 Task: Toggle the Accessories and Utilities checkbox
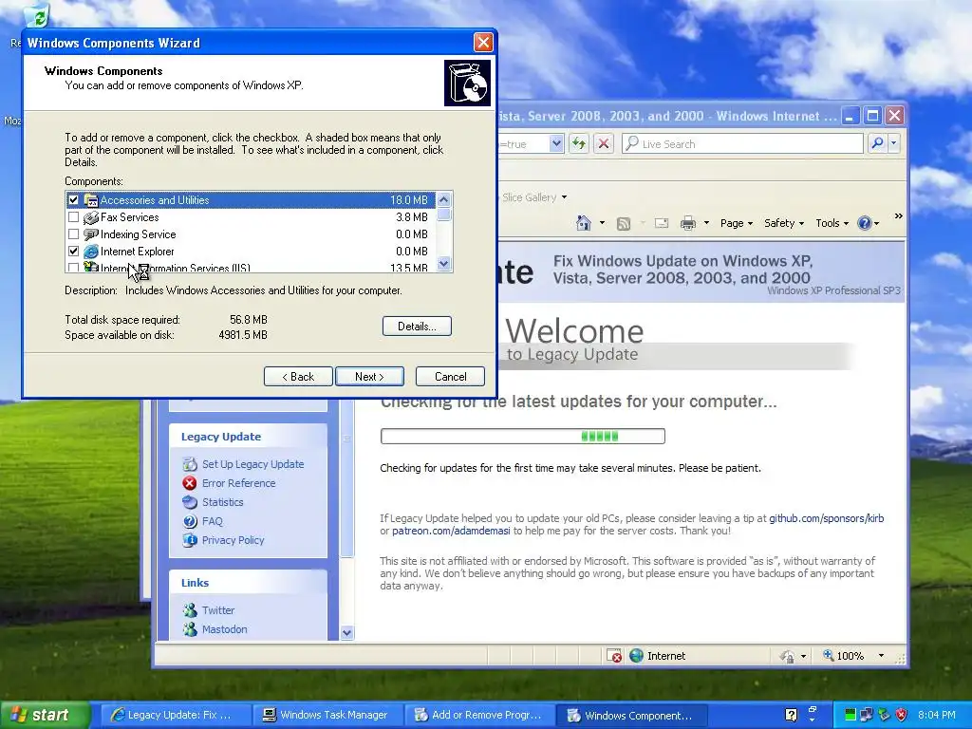74,200
